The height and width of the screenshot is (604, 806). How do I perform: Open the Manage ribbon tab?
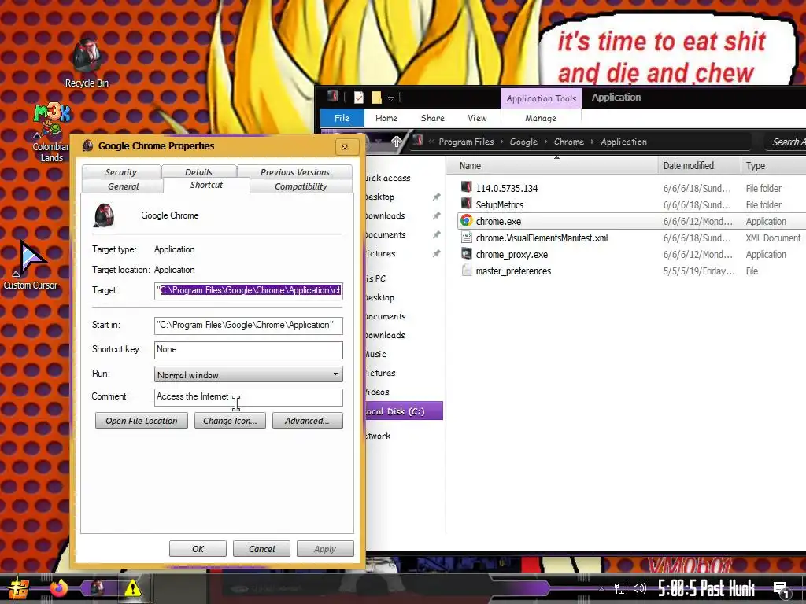pos(541,118)
